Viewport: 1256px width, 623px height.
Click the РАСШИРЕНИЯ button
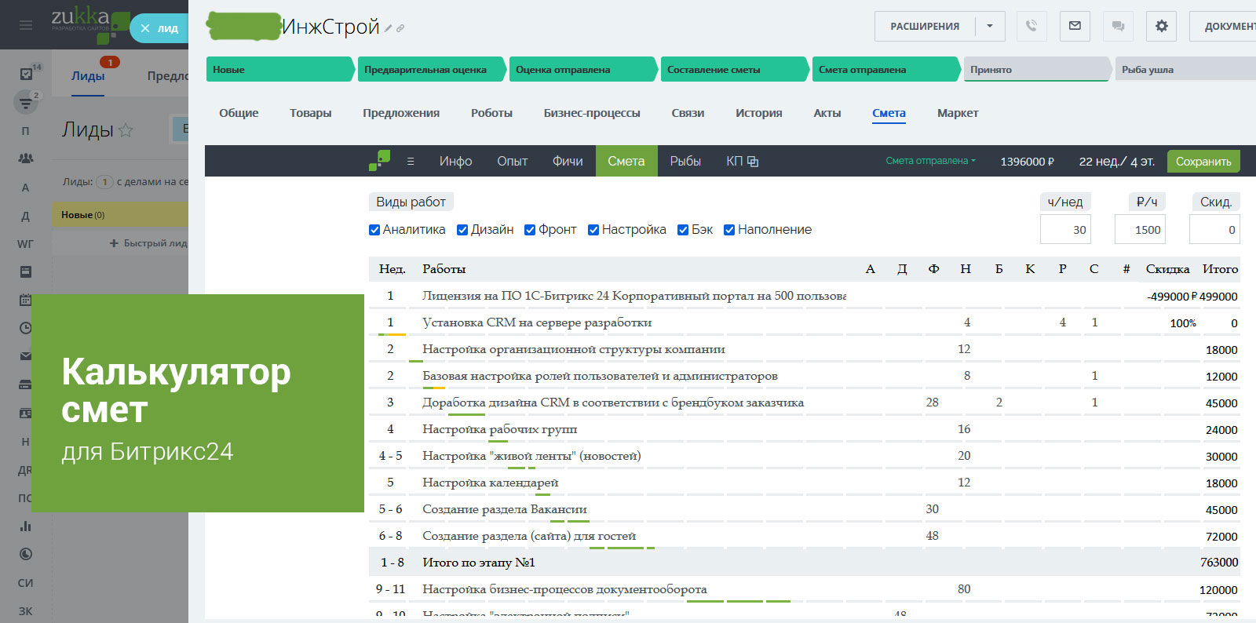point(925,26)
